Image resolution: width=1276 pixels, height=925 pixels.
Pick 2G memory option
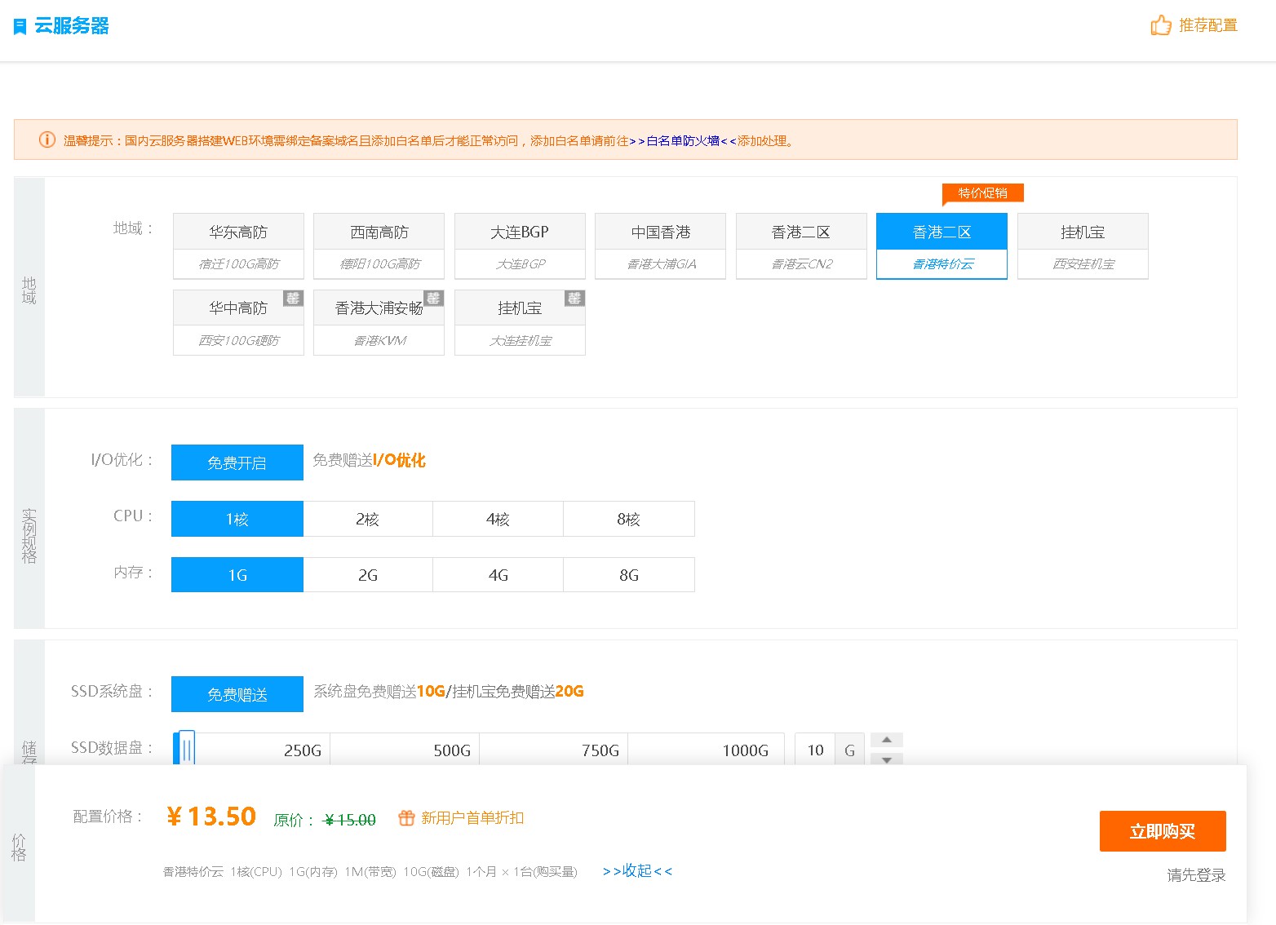point(368,575)
